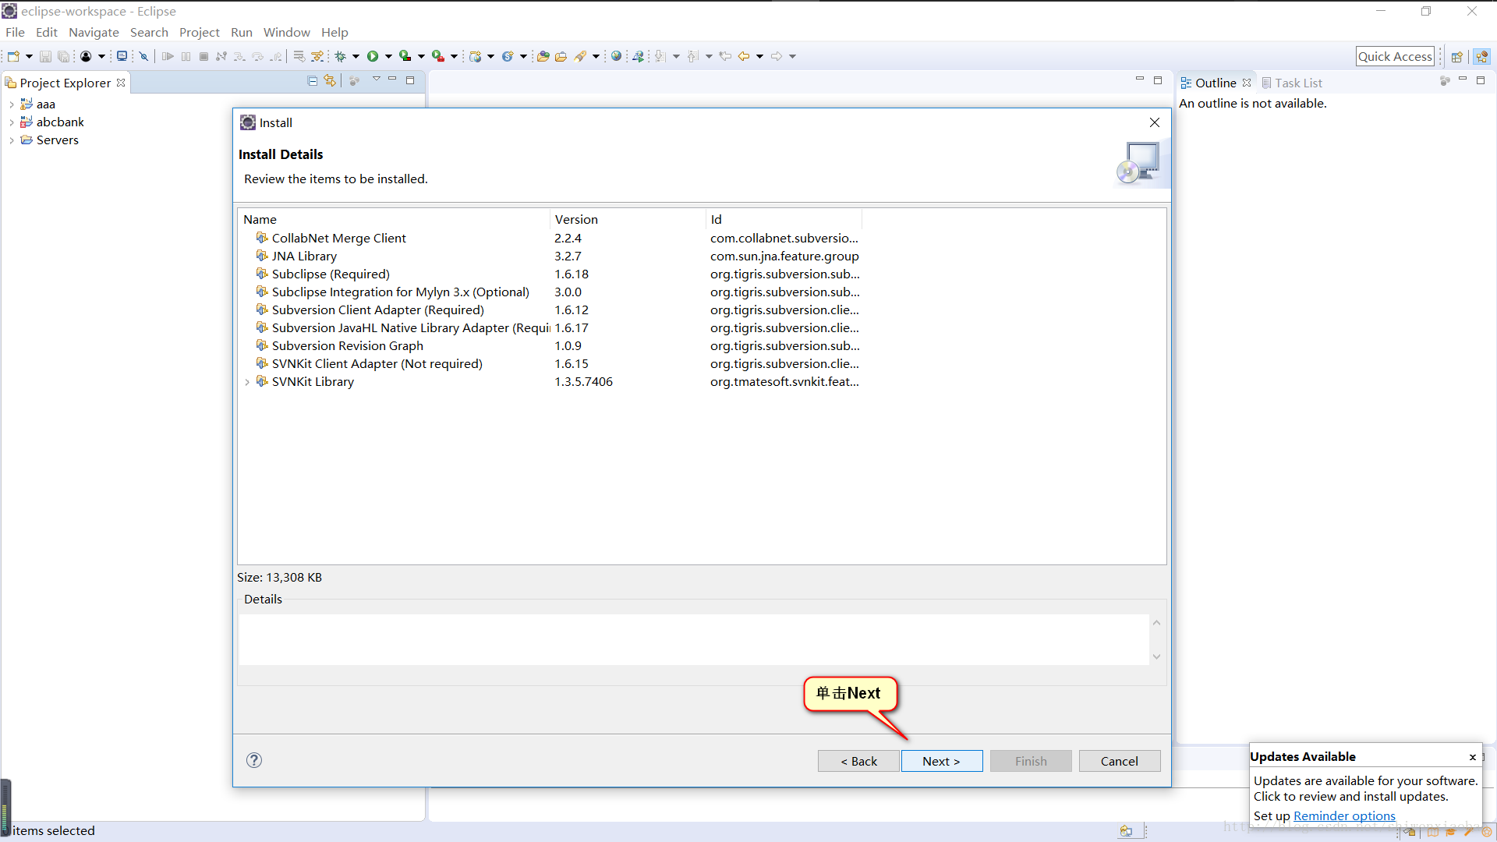
Task: Toggle Skip All Breakpoints
Action: 144,56
